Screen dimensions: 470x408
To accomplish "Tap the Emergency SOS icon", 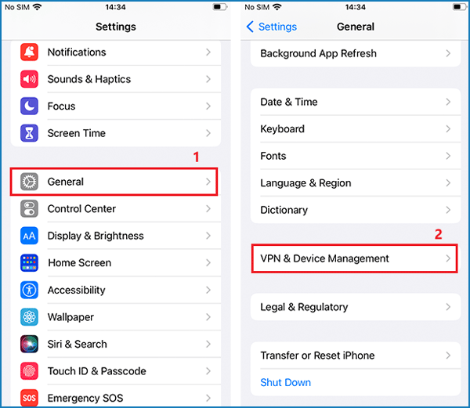I will click(x=29, y=398).
